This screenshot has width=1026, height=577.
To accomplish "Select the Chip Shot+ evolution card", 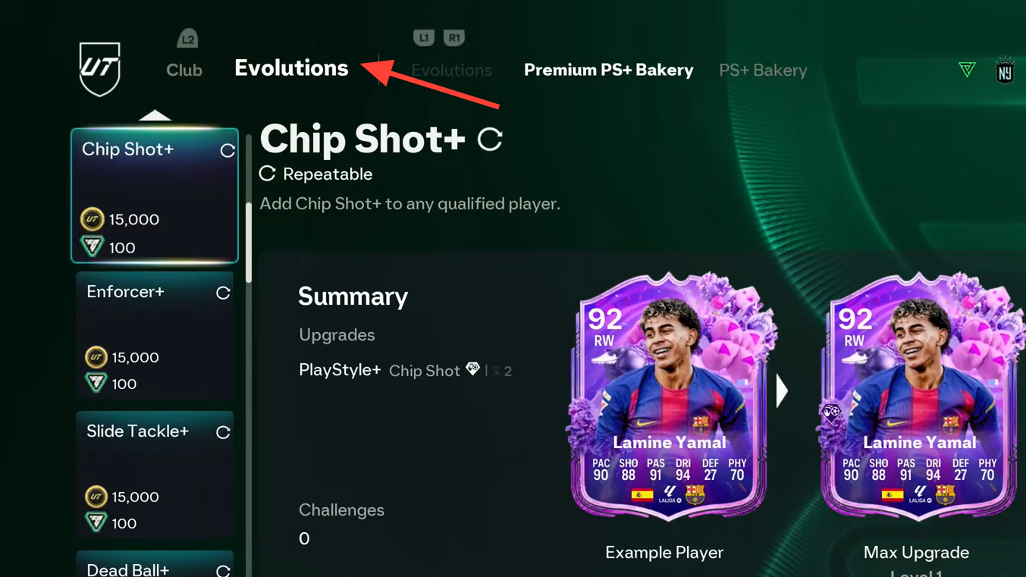I will (155, 196).
